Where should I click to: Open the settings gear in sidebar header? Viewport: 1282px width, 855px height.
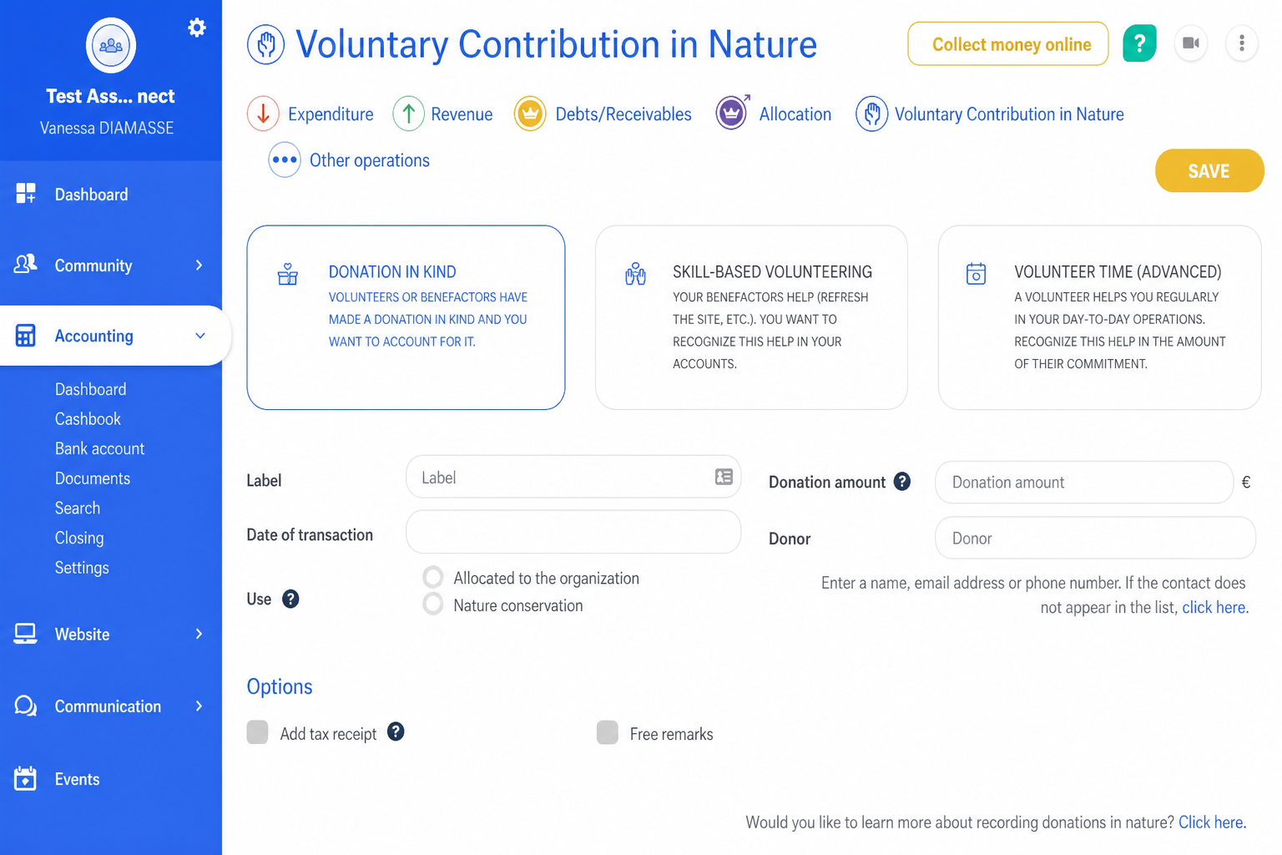(x=197, y=28)
